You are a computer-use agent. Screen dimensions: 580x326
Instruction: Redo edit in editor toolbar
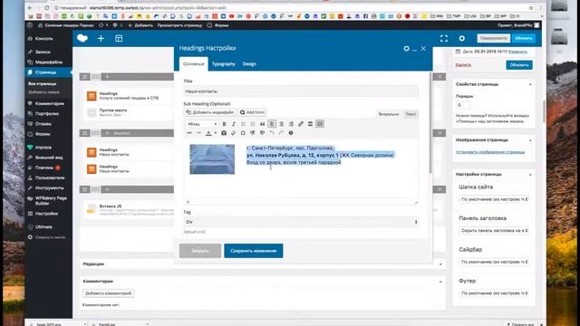point(282,133)
